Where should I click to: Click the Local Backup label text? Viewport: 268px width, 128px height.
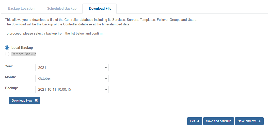click(22, 48)
